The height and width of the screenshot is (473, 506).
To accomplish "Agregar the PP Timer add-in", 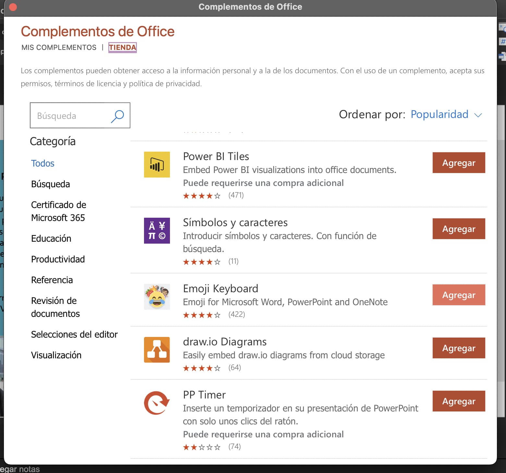I will pyautogui.click(x=458, y=401).
